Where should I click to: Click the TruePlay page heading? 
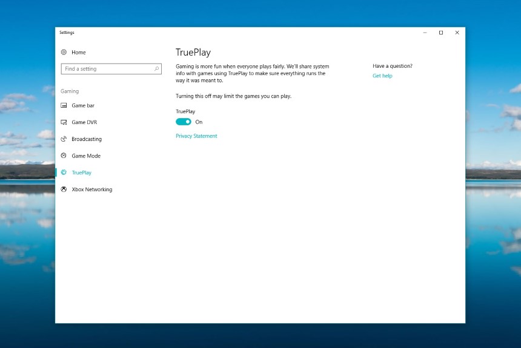193,53
